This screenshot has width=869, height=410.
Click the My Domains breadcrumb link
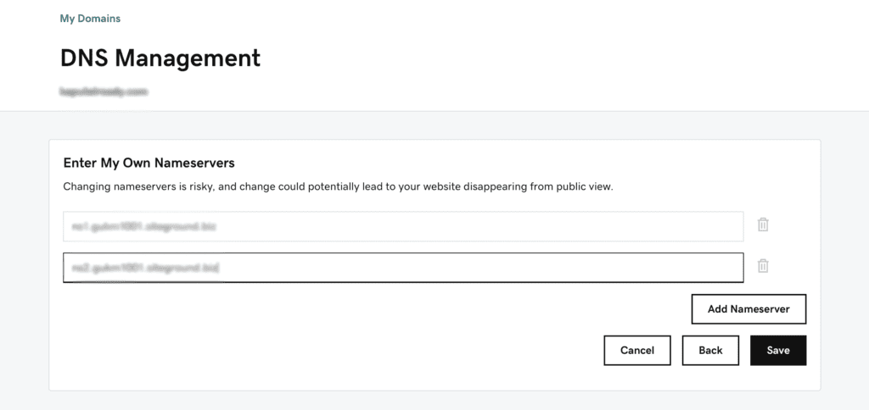[x=90, y=19]
